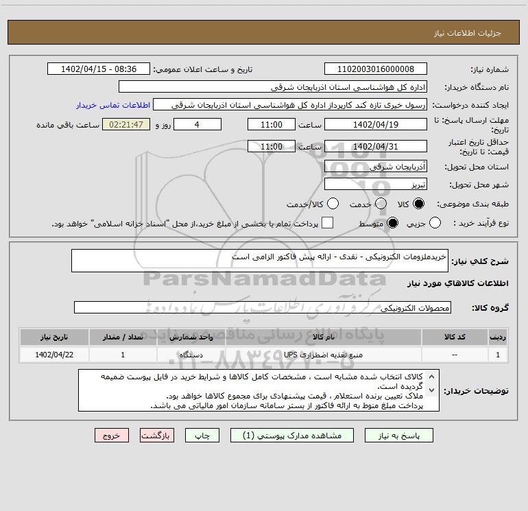Click the تاریخ نیاز column header
Viewport: 528px width, 511px height.
point(54,337)
